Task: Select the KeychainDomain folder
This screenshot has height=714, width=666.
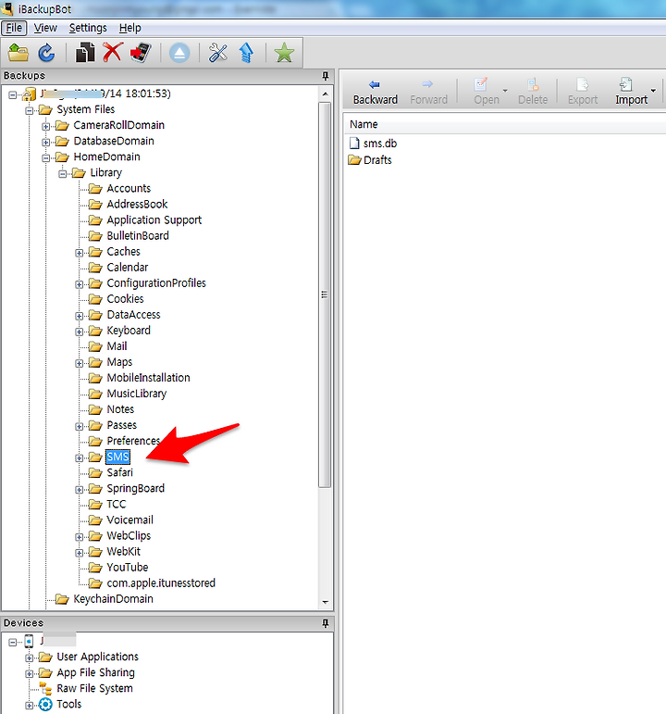Action: tap(113, 599)
